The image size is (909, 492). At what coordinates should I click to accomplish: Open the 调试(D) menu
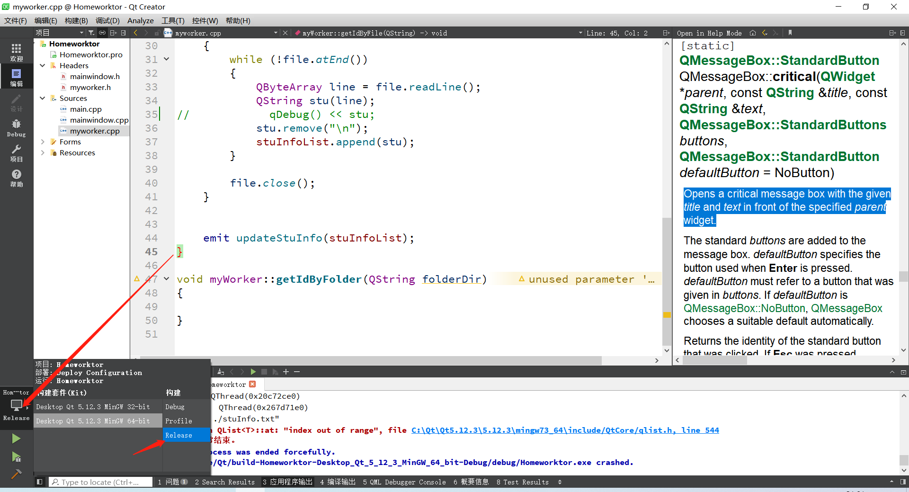coord(107,20)
